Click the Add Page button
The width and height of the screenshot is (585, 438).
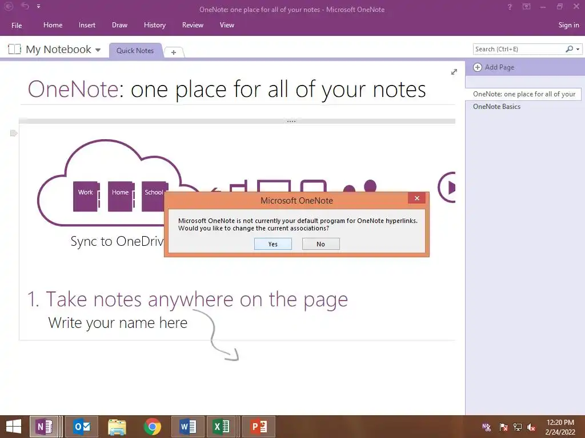494,67
